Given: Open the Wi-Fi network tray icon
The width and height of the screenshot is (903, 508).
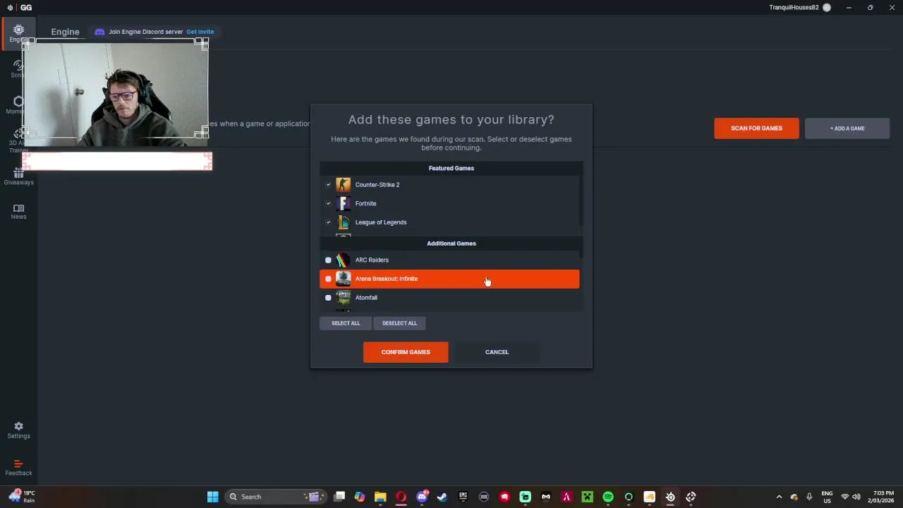Looking at the screenshot, I should point(845,497).
